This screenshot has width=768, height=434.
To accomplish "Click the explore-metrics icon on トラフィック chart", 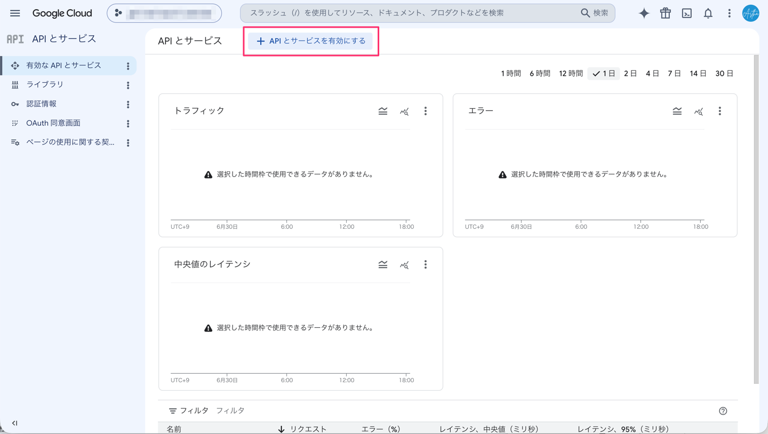I will click(x=404, y=111).
